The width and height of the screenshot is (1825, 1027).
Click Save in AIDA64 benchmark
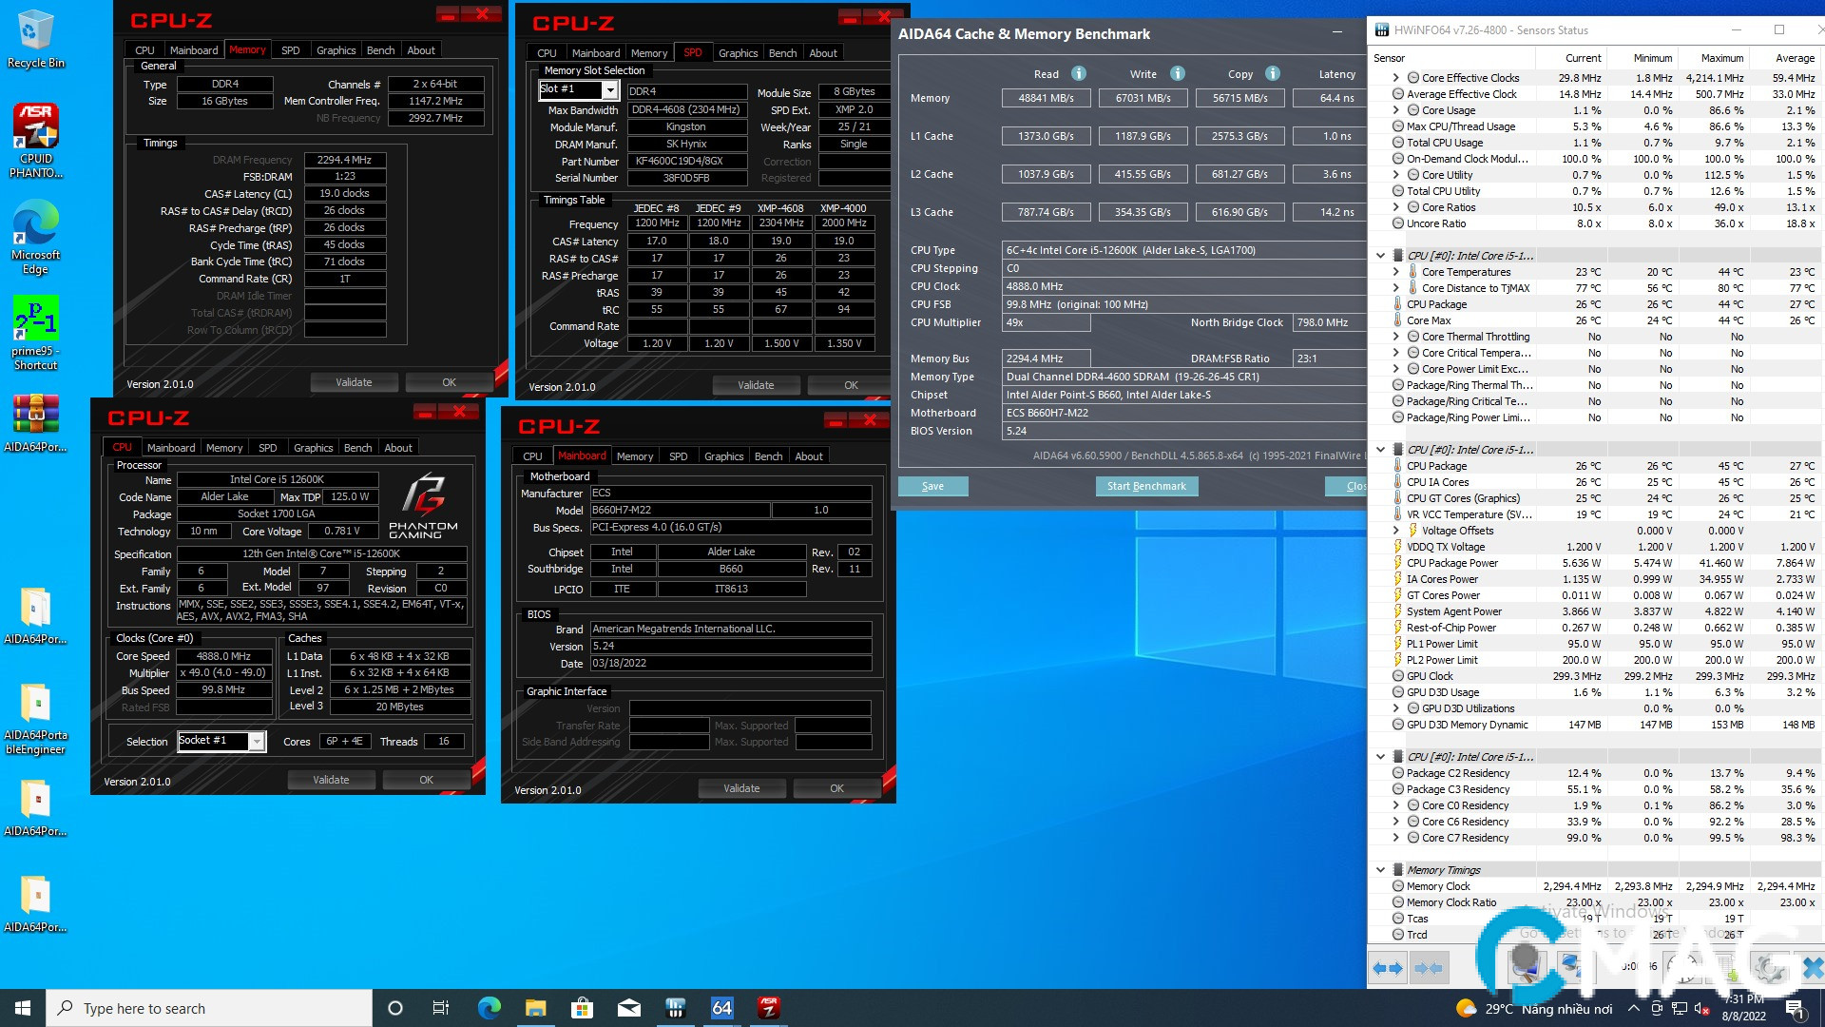(x=932, y=486)
